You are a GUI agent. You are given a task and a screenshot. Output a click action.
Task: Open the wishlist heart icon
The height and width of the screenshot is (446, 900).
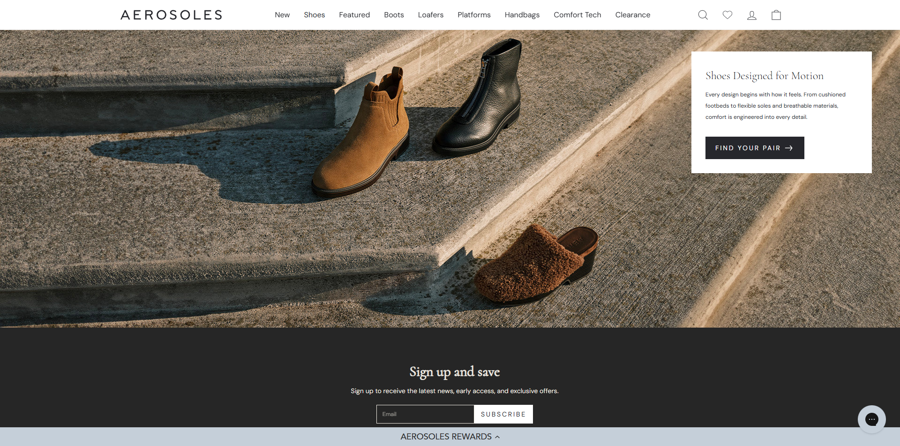(x=727, y=15)
